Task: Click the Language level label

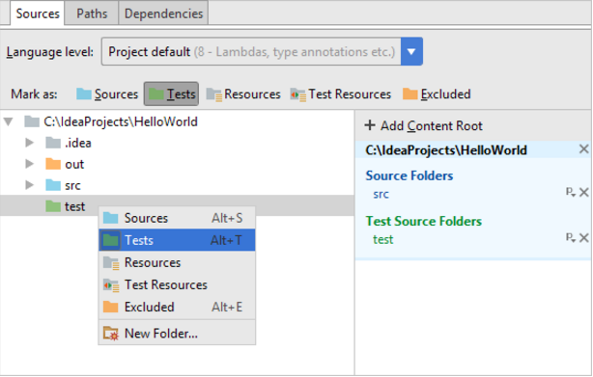Action: [49, 52]
